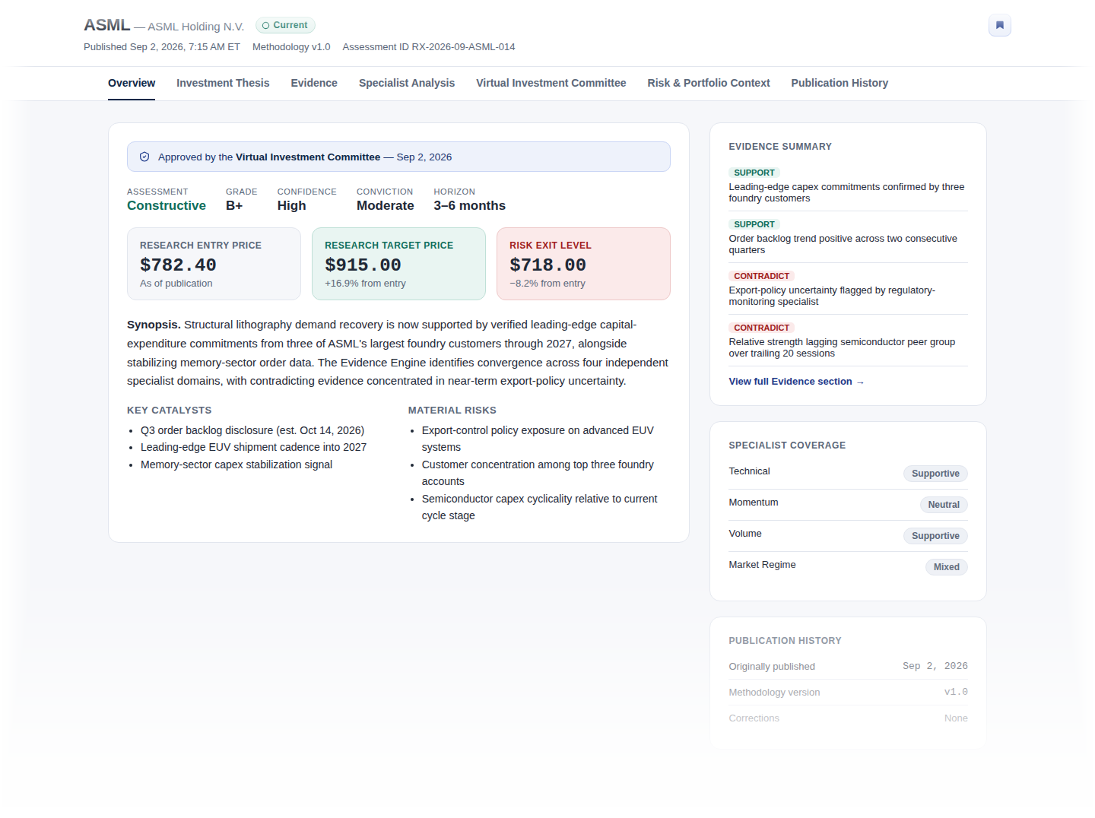Click Methodology version v1.0 row value
The width and height of the screenshot is (1095, 818).
point(956,692)
